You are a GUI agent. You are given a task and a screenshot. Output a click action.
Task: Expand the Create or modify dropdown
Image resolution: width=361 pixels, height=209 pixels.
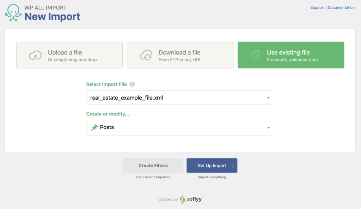point(180,127)
